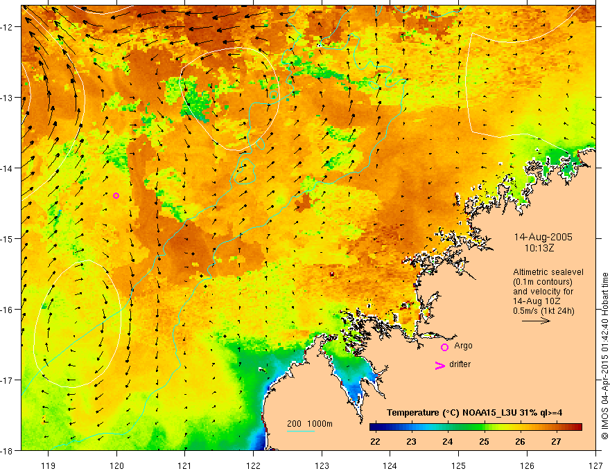Click the temperature color bar
Screen dimensions: 610x471
point(476,427)
